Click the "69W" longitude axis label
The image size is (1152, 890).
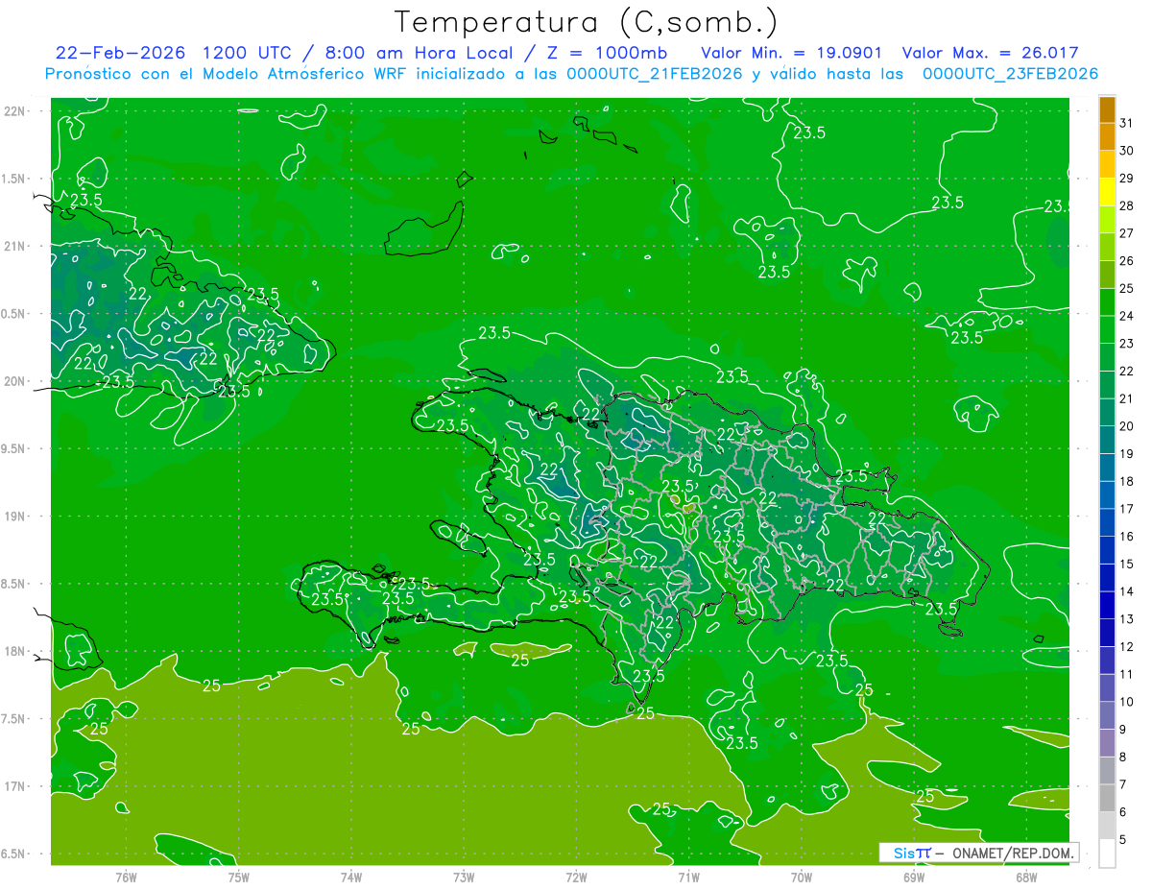pos(914,878)
